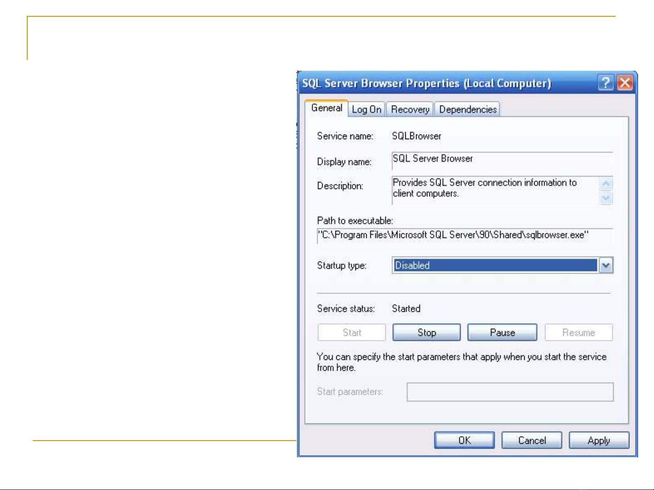Expand the Startup type dropdown arrow
Screen dimensions: 654x490
(606, 266)
